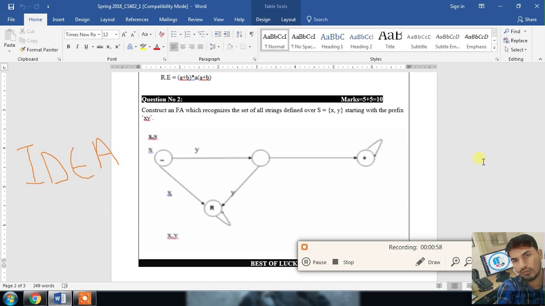Switch to Print Layout view in status bar
This screenshot has width=545, height=306.
454,286
